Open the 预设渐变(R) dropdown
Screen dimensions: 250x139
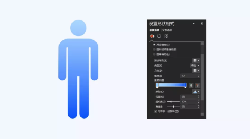pyautogui.click(x=196, y=60)
